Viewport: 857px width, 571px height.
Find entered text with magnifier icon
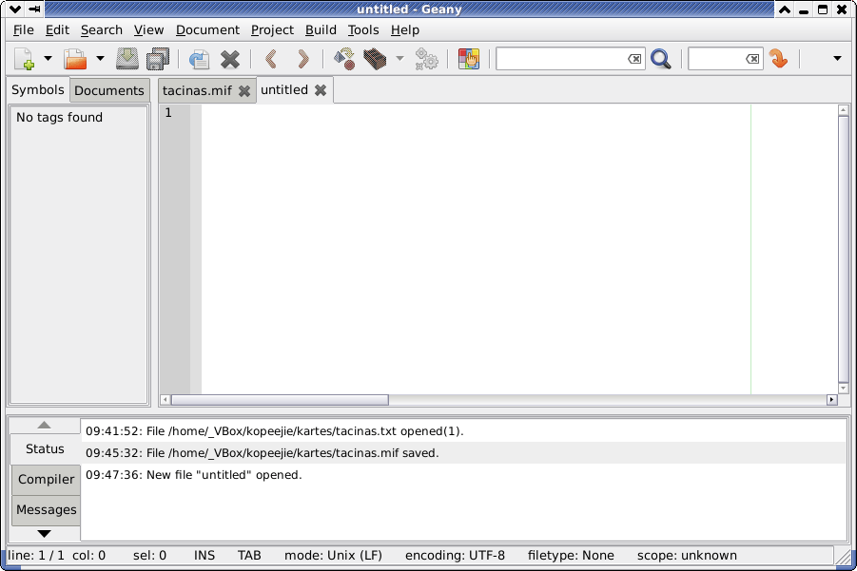click(661, 58)
